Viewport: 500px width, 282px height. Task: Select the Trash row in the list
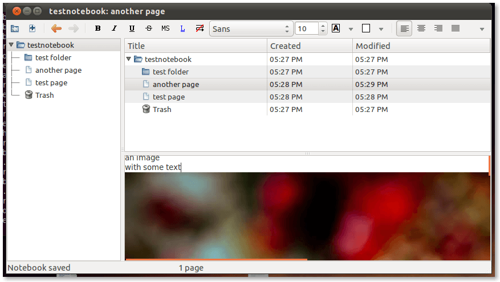coord(161,109)
